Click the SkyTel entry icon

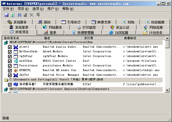16,75
